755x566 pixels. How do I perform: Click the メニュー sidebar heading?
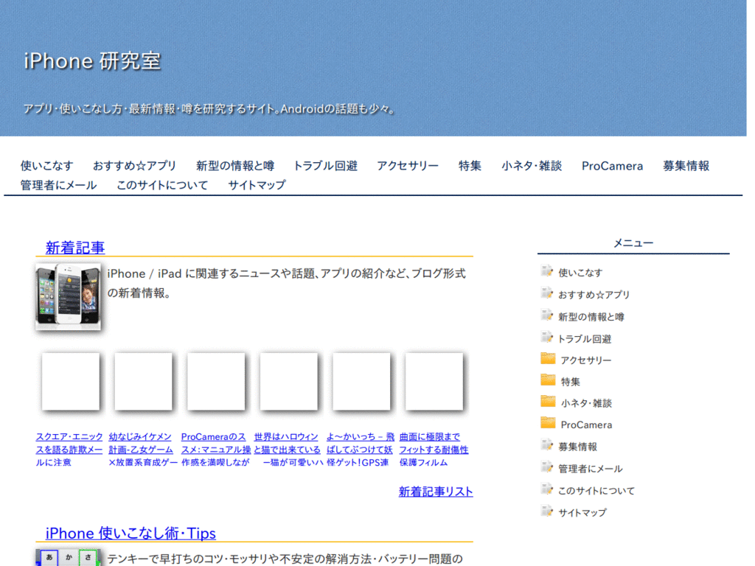pos(633,243)
